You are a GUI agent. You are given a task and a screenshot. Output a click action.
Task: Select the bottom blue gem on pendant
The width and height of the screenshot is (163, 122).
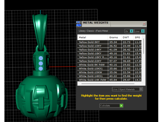click(x=41, y=68)
